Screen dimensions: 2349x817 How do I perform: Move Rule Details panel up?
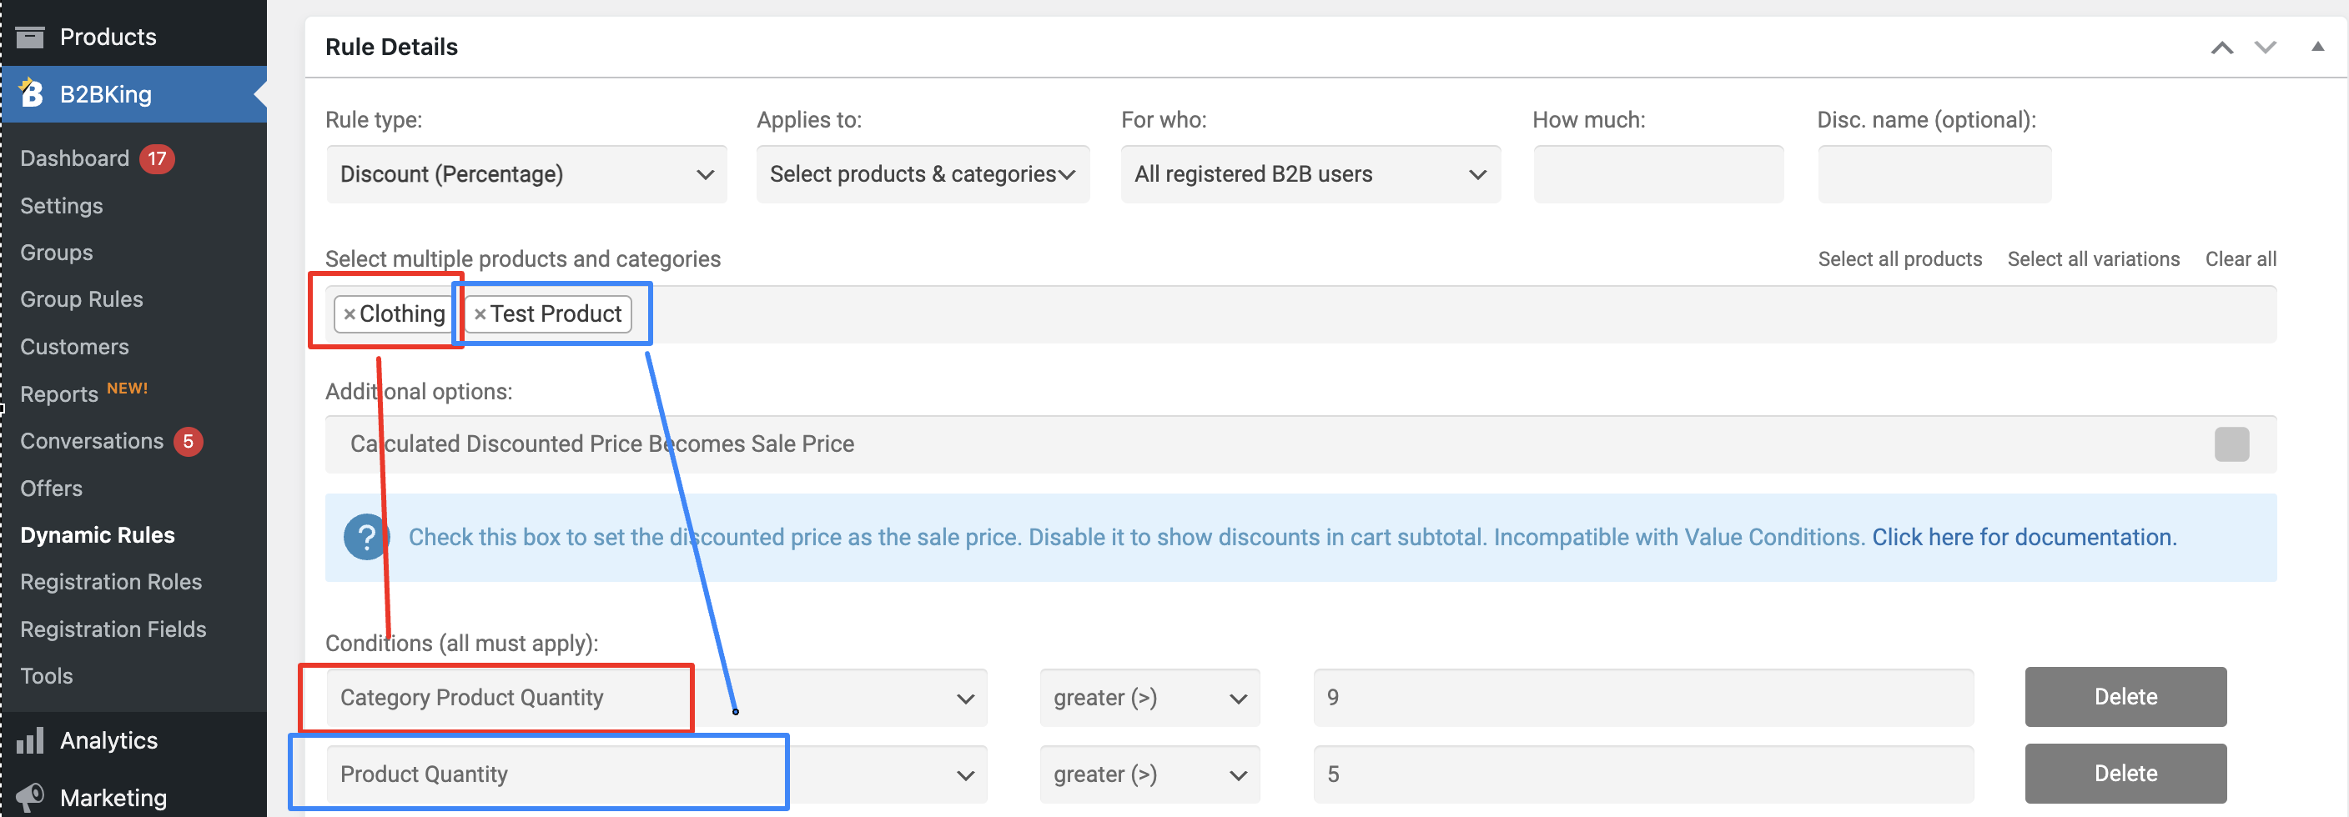tap(2222, 48)
